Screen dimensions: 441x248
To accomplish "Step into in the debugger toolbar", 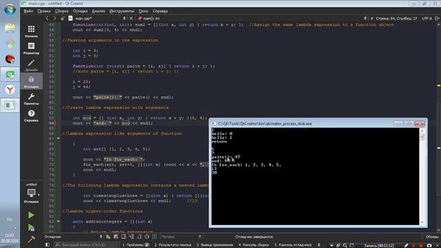I will [132, 237].
